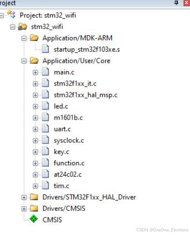Click the project workspace icon beside 'Project: stm32_wifi'
The height and width of the screenshot is (235, 190).
[11, 15]
